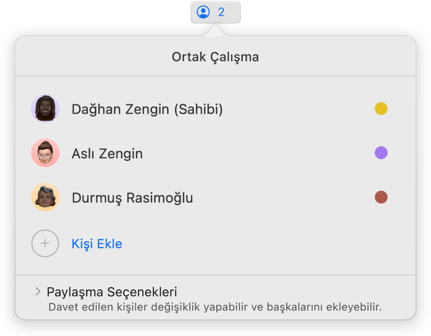431x336 pixels.
Task: Click Dağhan Zengin's yellow presence indicator
Action: coord(380,109)
